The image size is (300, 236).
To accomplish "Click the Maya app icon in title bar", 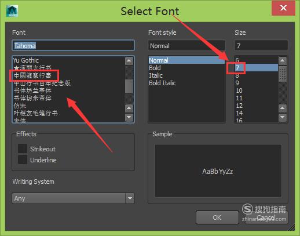I will pyautogui.click(x=12, y=11).
